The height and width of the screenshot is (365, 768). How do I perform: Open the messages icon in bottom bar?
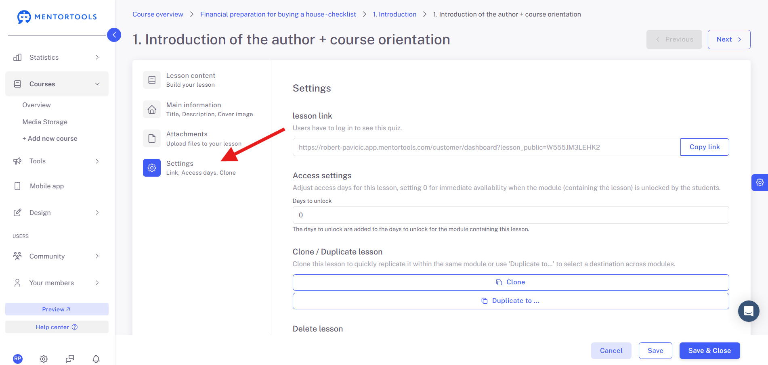[70, 359]
